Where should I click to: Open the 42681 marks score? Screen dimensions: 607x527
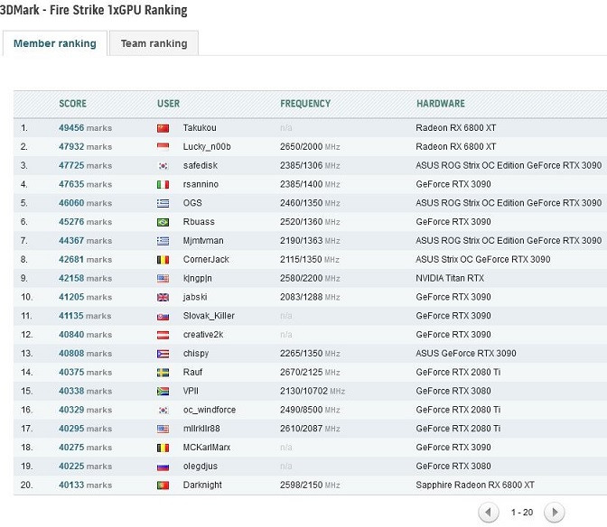tap(85, 260)
